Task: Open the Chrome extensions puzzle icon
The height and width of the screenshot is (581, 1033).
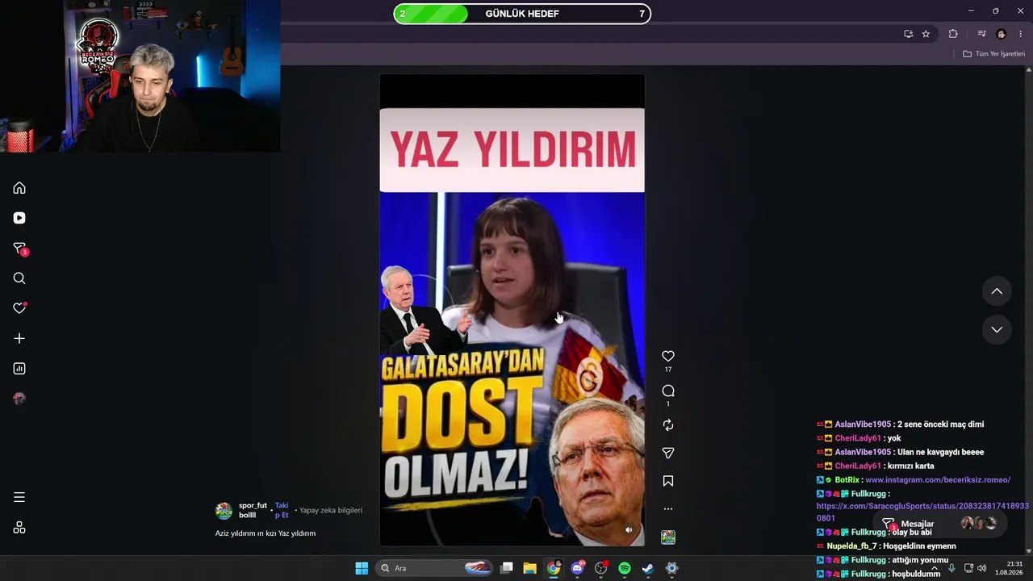Action: [953, 34]
